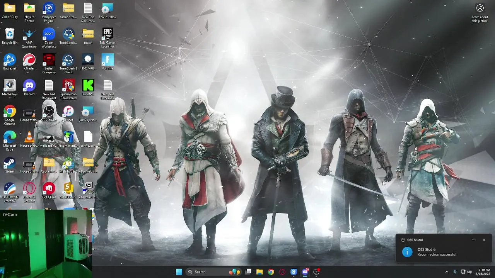Dismiss the OBS Studio notification
This screenshot has height=278, width=495.
(484, 240)
